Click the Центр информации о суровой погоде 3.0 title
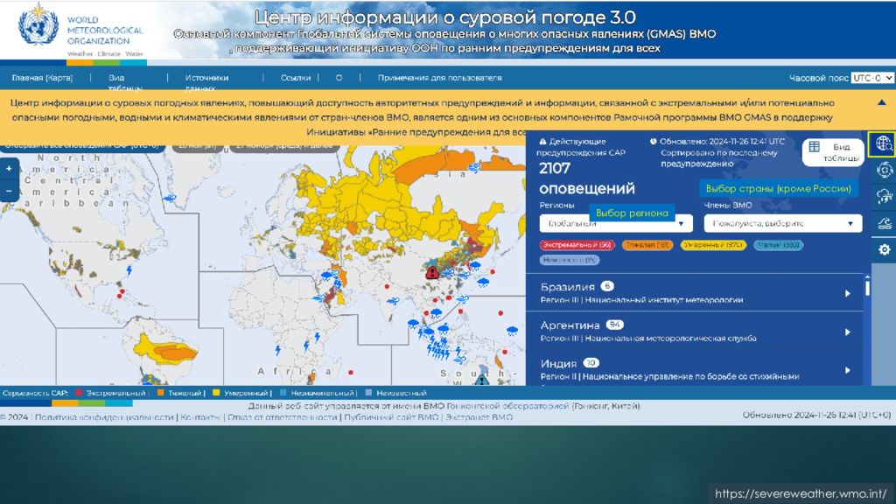 [x=444, y=17]
